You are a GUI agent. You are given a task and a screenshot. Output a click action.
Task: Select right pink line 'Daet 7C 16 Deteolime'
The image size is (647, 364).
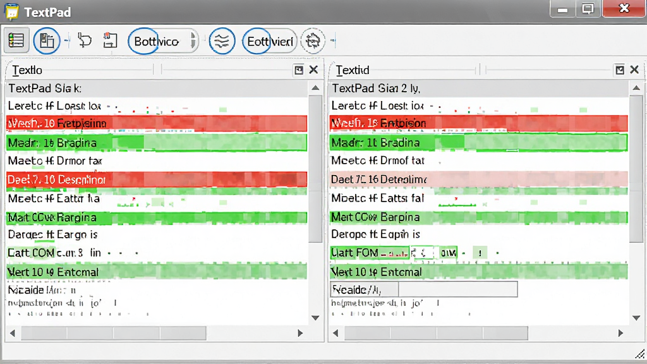tap(479, 179)
